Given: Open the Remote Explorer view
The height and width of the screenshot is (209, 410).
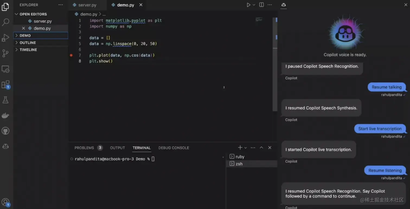Looking at the screenshot, I should pos(5,69).
